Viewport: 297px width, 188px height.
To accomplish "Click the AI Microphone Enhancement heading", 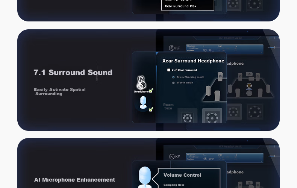I will coord(74,180).
